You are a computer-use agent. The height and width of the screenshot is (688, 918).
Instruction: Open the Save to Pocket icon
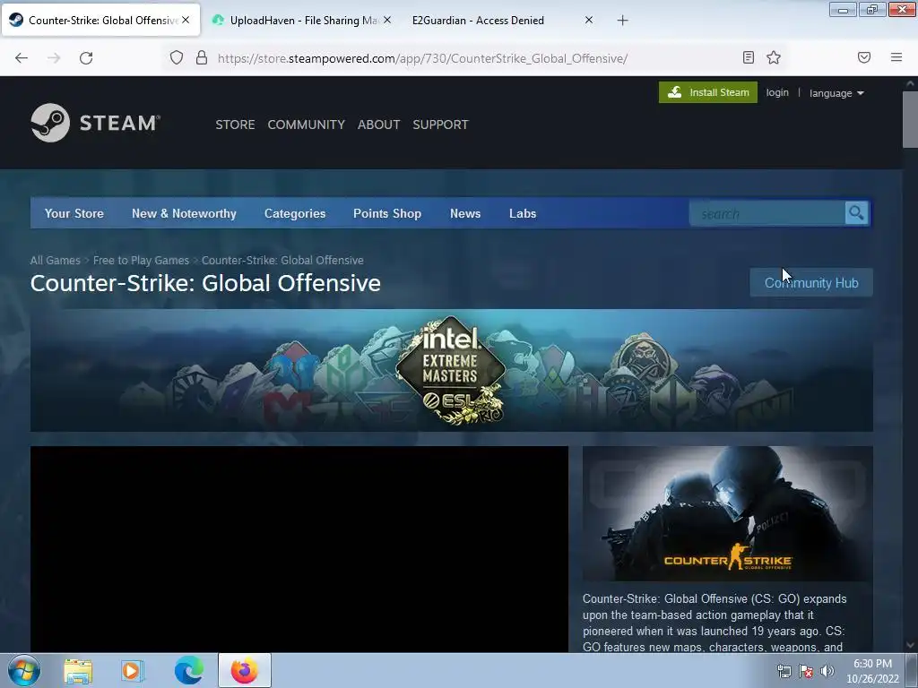(x=864, y=57)
